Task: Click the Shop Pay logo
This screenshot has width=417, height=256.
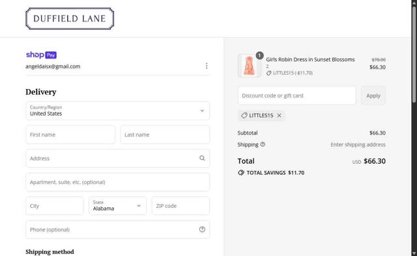Action: pyautogui.click(x=41, y=55)
